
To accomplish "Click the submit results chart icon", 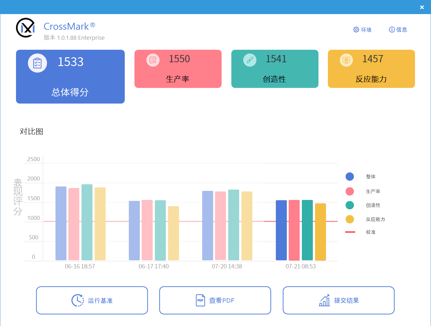I will [324, 300].
